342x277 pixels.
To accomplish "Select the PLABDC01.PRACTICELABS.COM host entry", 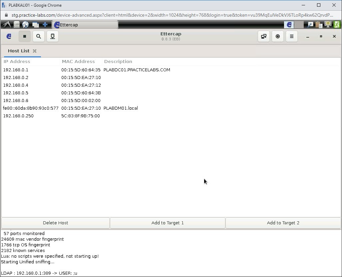I will pyautogui.click(x=137, y=70).
